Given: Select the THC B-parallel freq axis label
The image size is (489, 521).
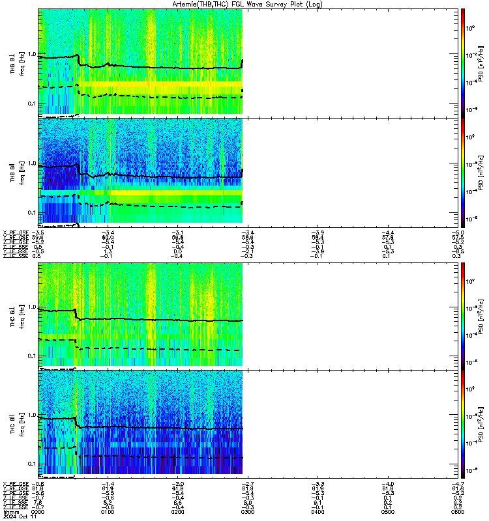Looking at the screenshot, I should click(x=18, y=425).
